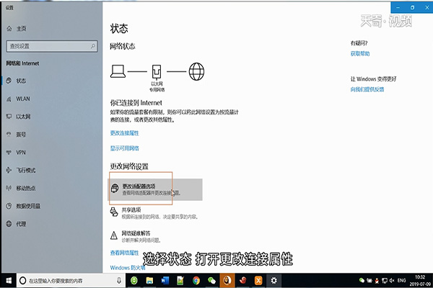Open the 代理 proxy settings
Image resolution: width=433 pixels, height=288 pixels.
tap(20, 224)
